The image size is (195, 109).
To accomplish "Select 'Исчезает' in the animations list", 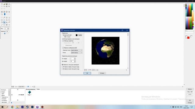I will point(4,99).
